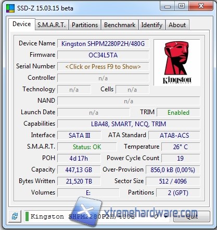The height and width of the screenshot is (230, 217).
Task: Open the About tab
Action: tap(177, 25)
